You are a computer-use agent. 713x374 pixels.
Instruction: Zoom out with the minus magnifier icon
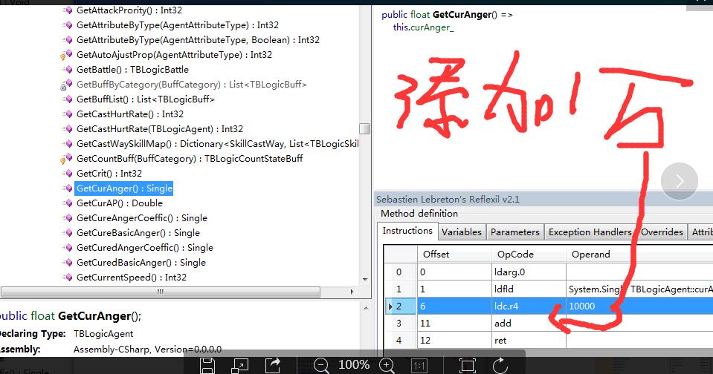[x=321, y=365]
